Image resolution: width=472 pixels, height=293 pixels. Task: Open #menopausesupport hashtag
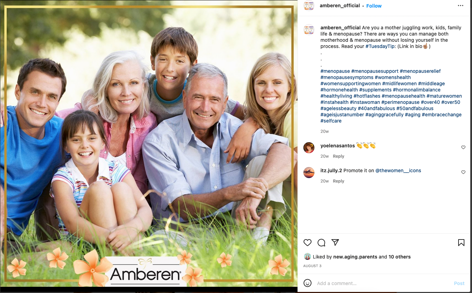coord(375,71)
